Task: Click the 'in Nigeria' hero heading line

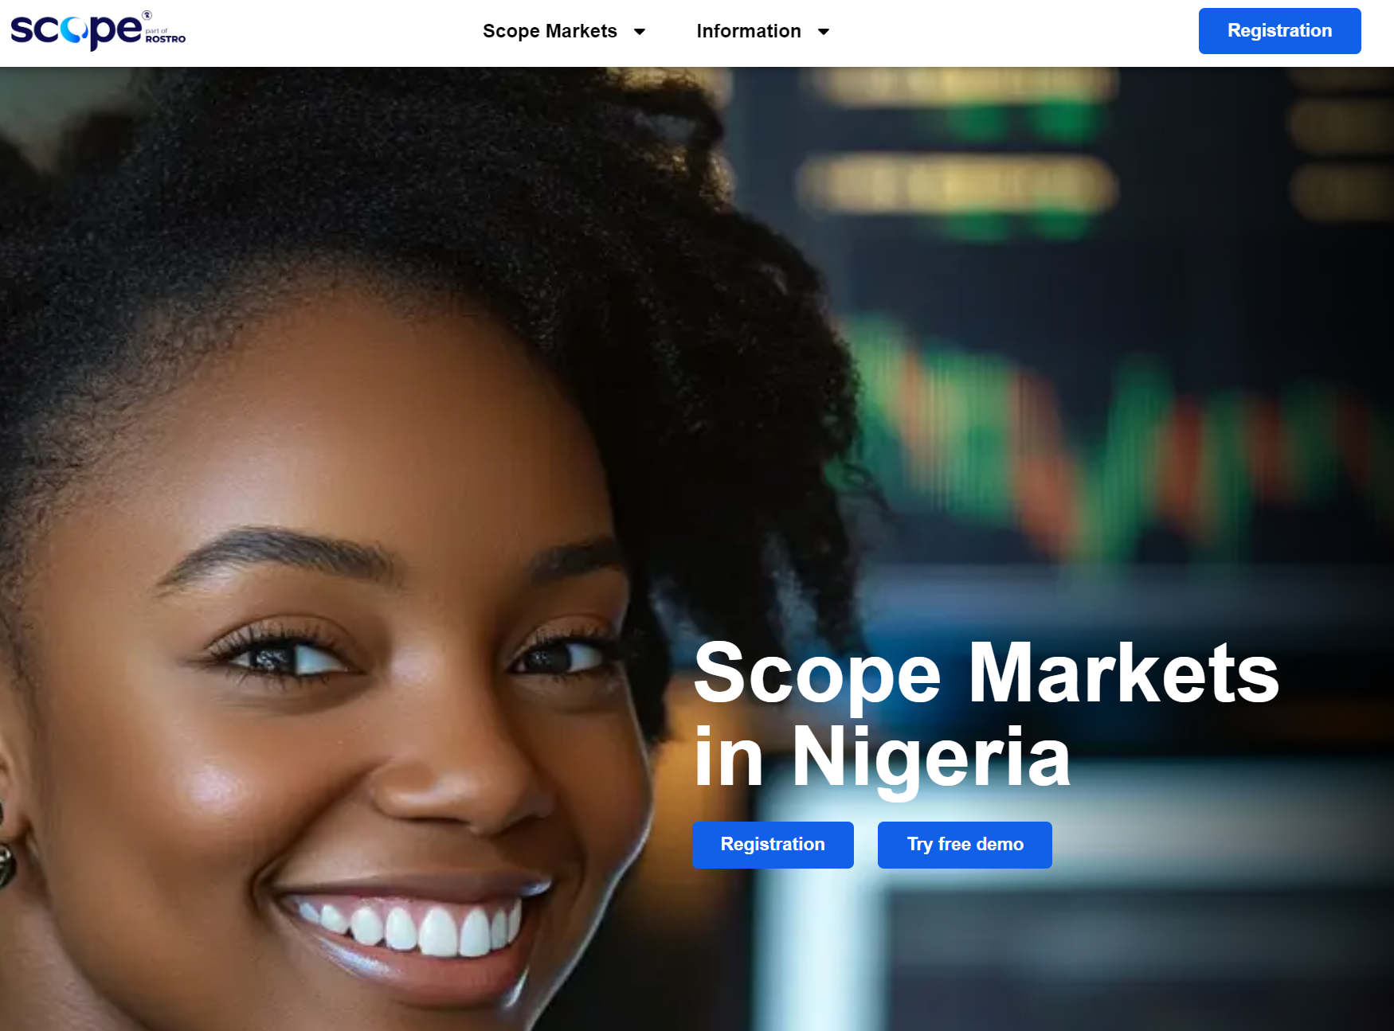Action: [x=882, y=757]
